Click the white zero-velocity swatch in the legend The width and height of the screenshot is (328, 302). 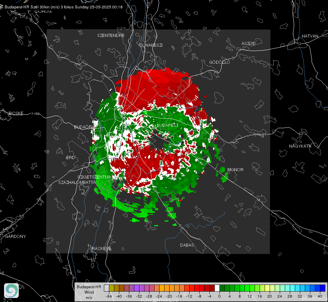click(x=217, y=288)
